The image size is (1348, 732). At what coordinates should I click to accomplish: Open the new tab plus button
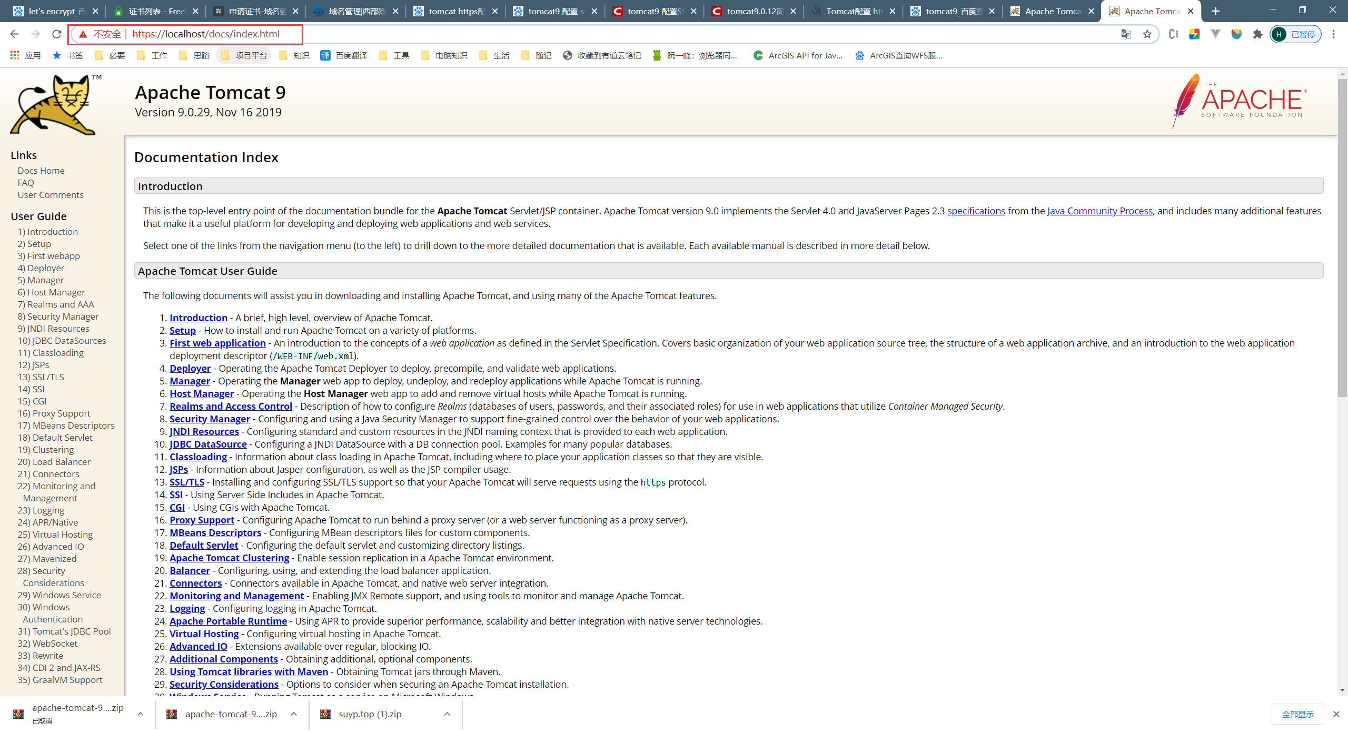click(1216, 11)
